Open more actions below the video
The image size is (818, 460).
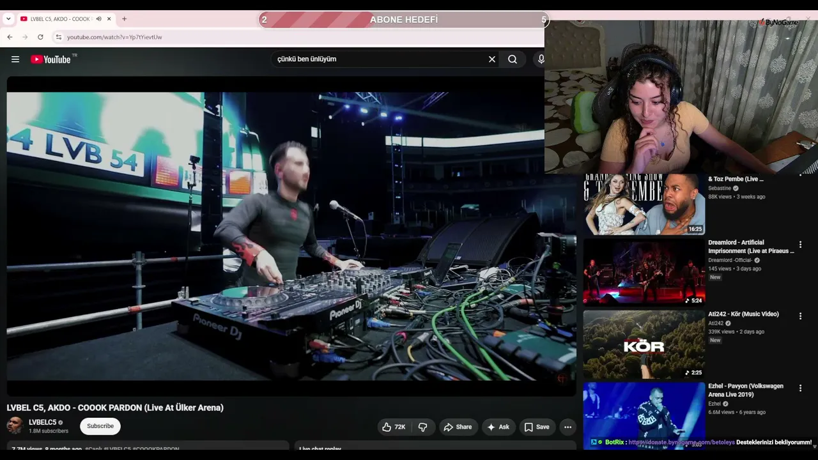567,427
